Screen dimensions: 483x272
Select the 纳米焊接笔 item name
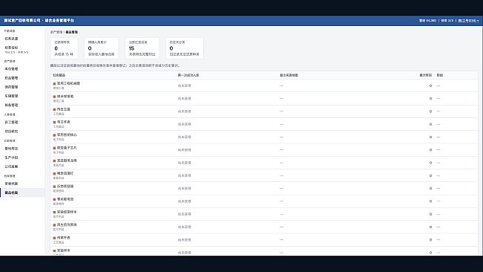click(65, 96)
